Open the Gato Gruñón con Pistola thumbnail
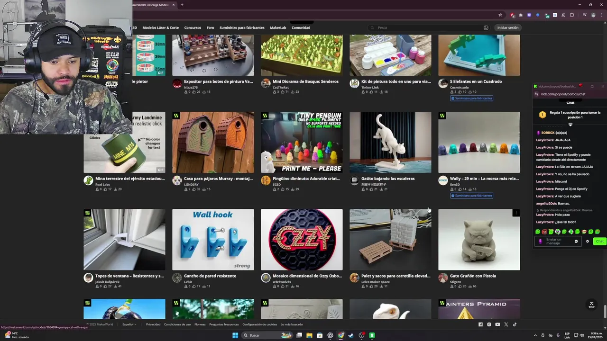The image size is (607, 341). [x=479, y=240]
